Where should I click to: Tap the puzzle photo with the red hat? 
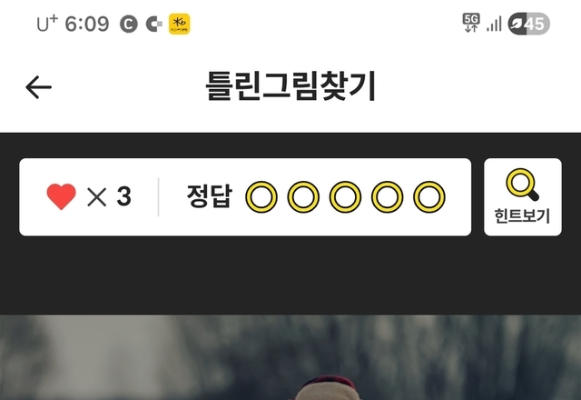[x=290, y=357]
